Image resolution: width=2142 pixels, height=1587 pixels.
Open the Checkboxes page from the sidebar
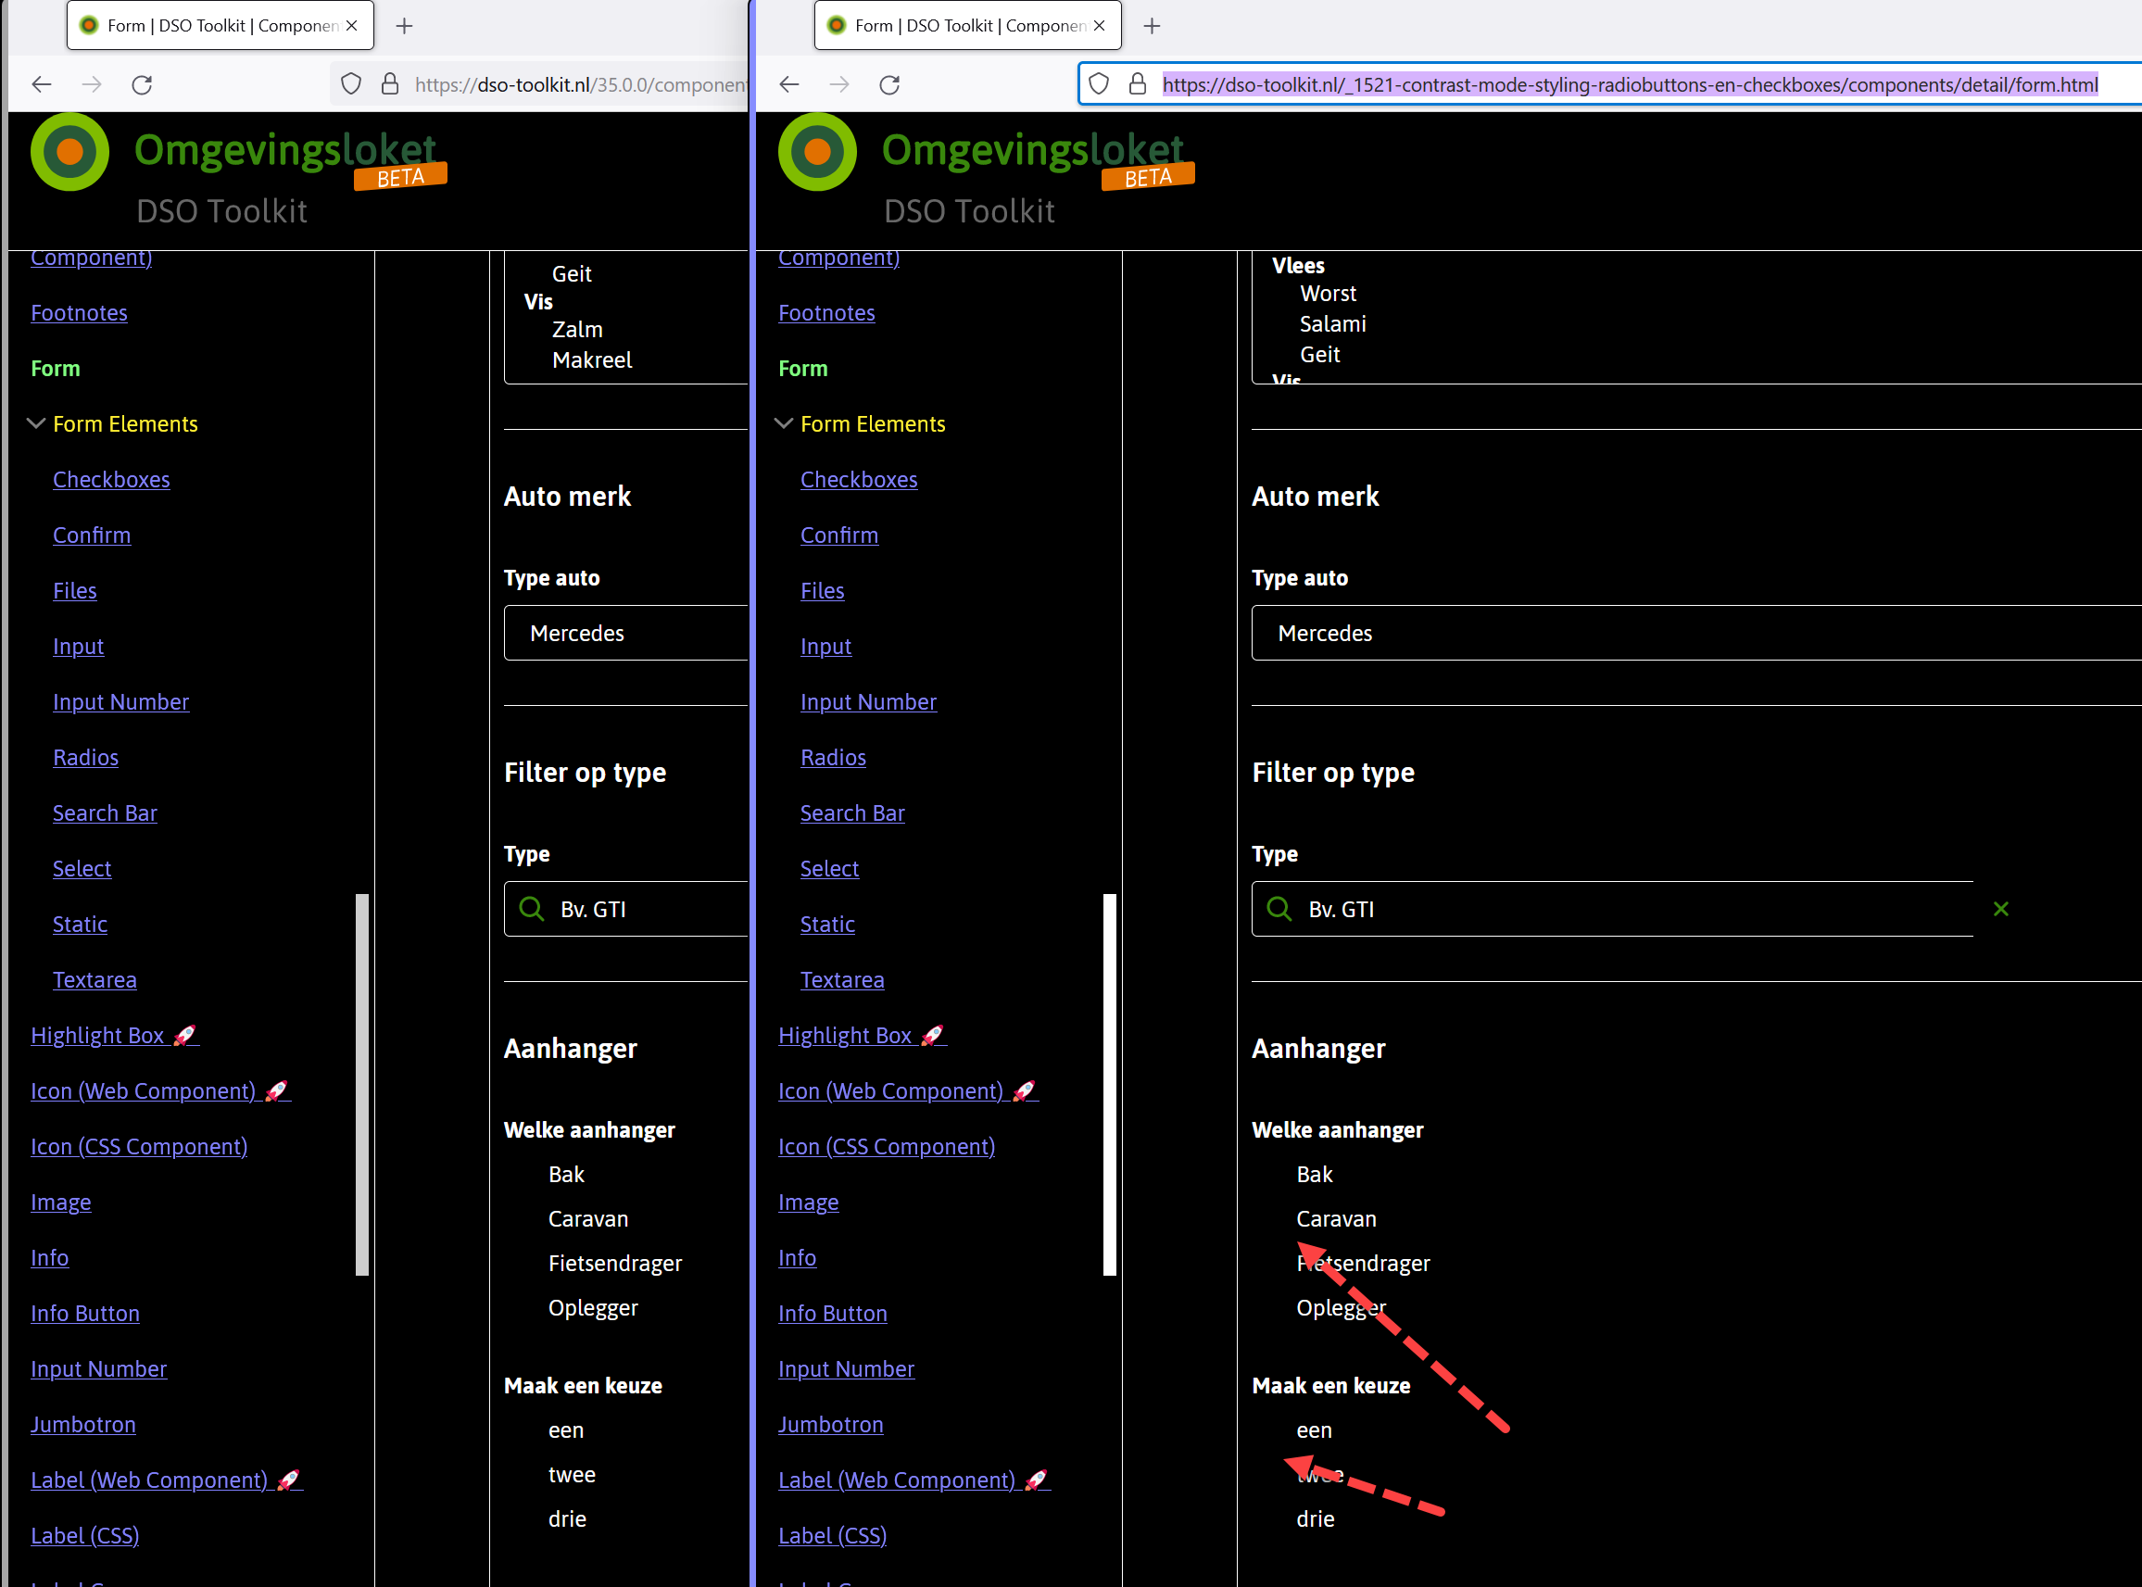tap(111, 479)
